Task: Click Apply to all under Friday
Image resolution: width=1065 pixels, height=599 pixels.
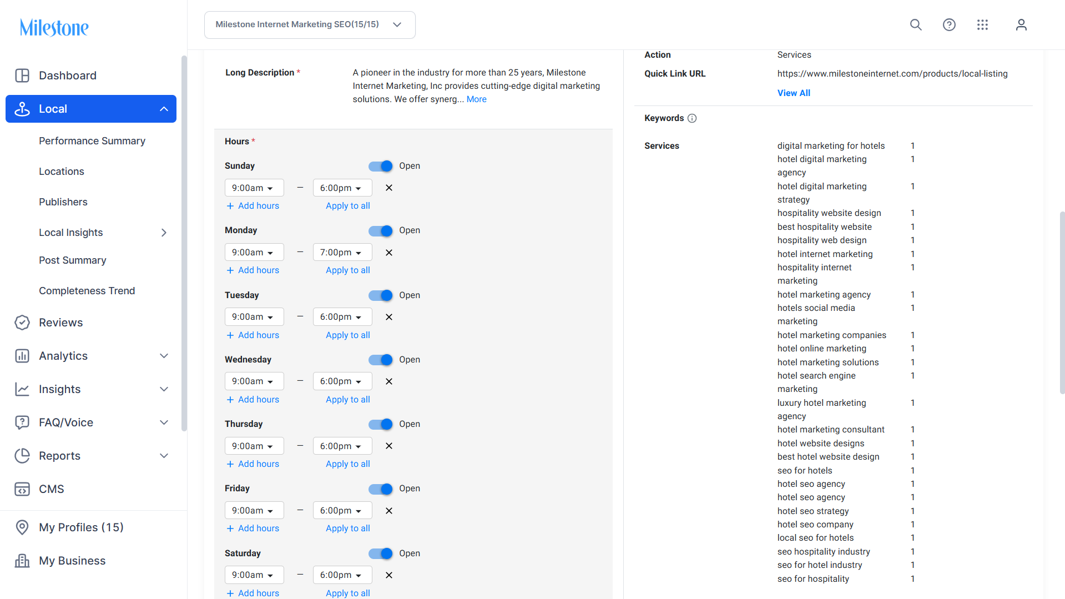Action: pyautogui.click(x=348, y=528)
